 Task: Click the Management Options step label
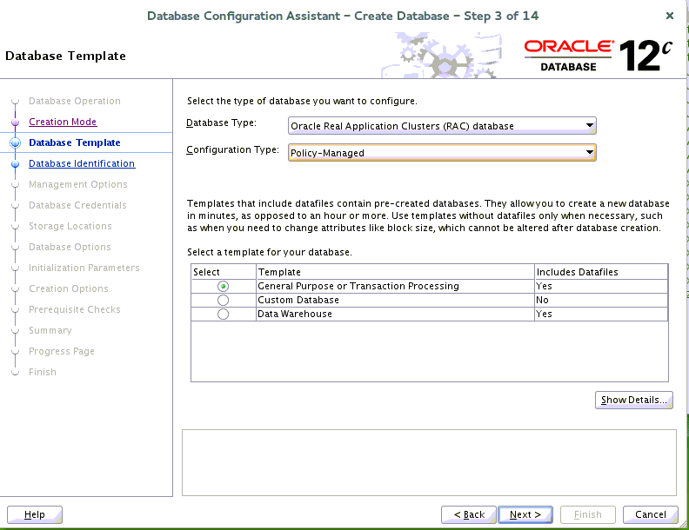[x=78, y=184]
